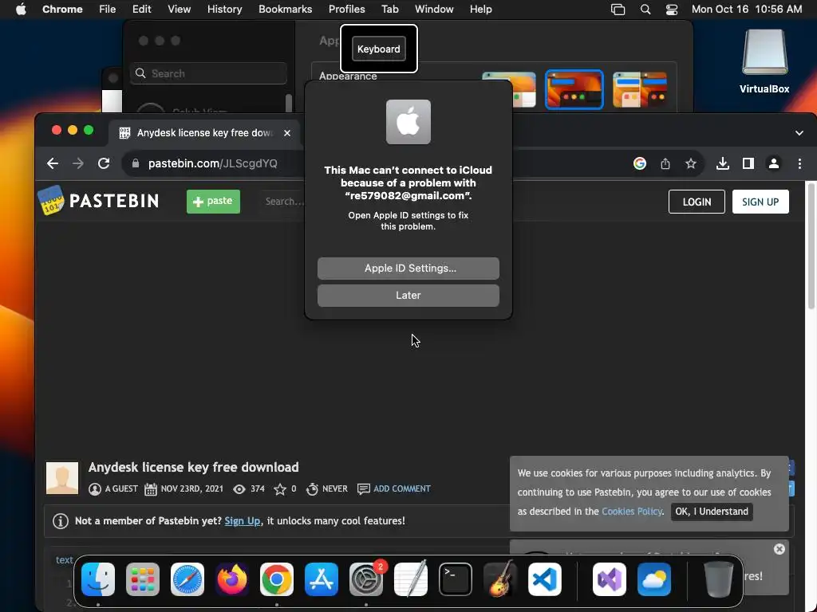817x612 pixels.
Task: Click the paste author avatar
Action: tap(62, 478)
